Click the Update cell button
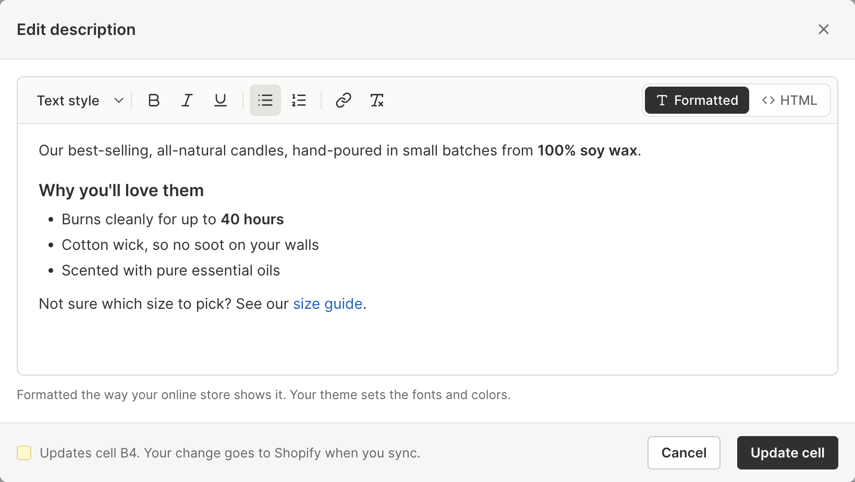Viewport: 855px width, 482px height. pos(788,453)
